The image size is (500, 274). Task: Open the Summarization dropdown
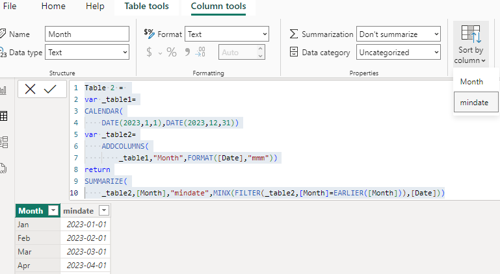click(x=399, y=34)
